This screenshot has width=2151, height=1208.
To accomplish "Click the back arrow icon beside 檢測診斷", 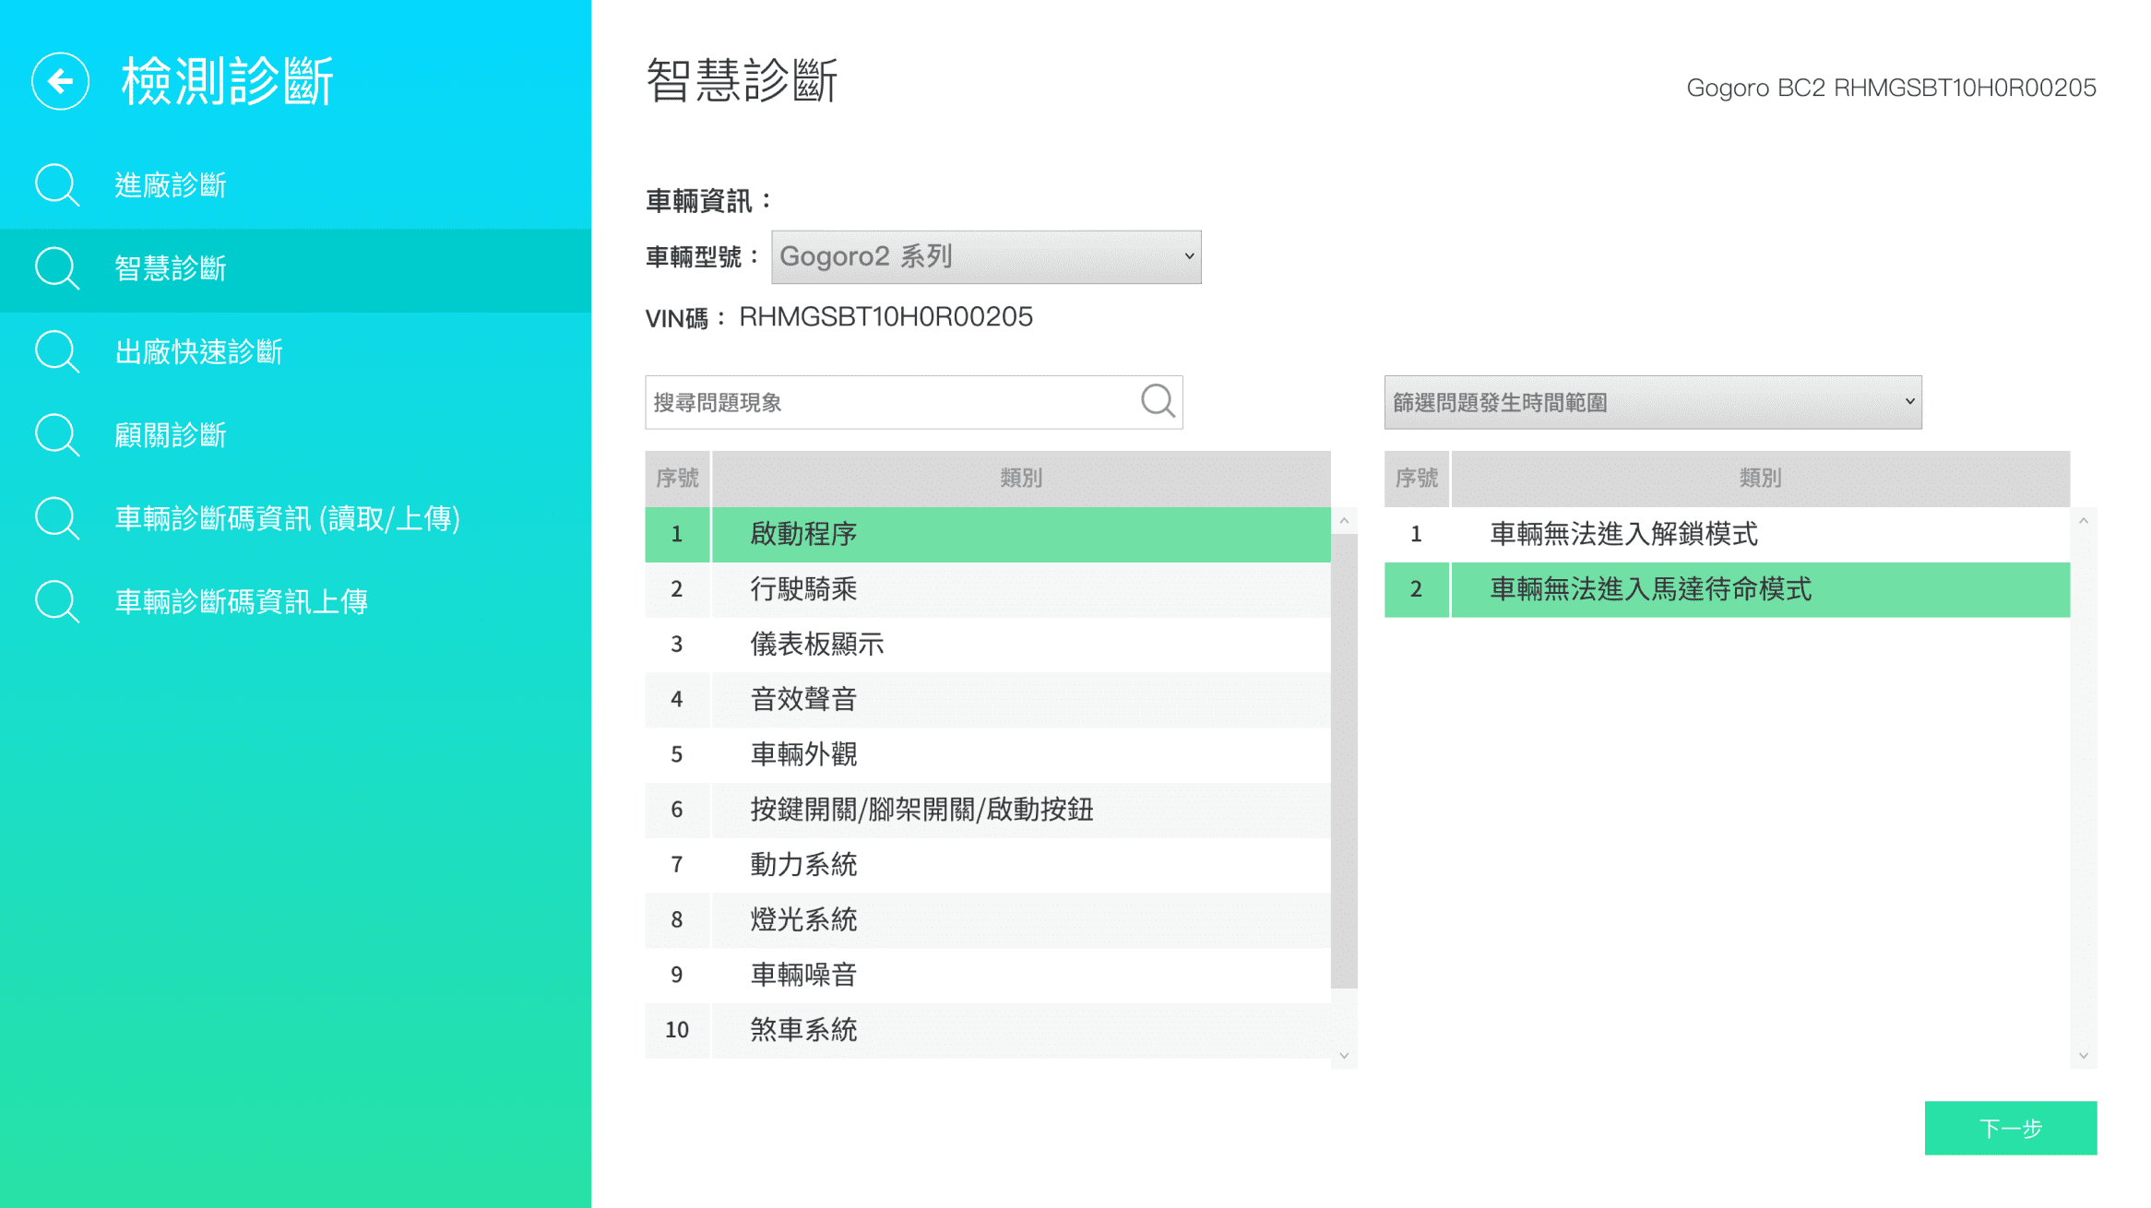I will 60,81.
